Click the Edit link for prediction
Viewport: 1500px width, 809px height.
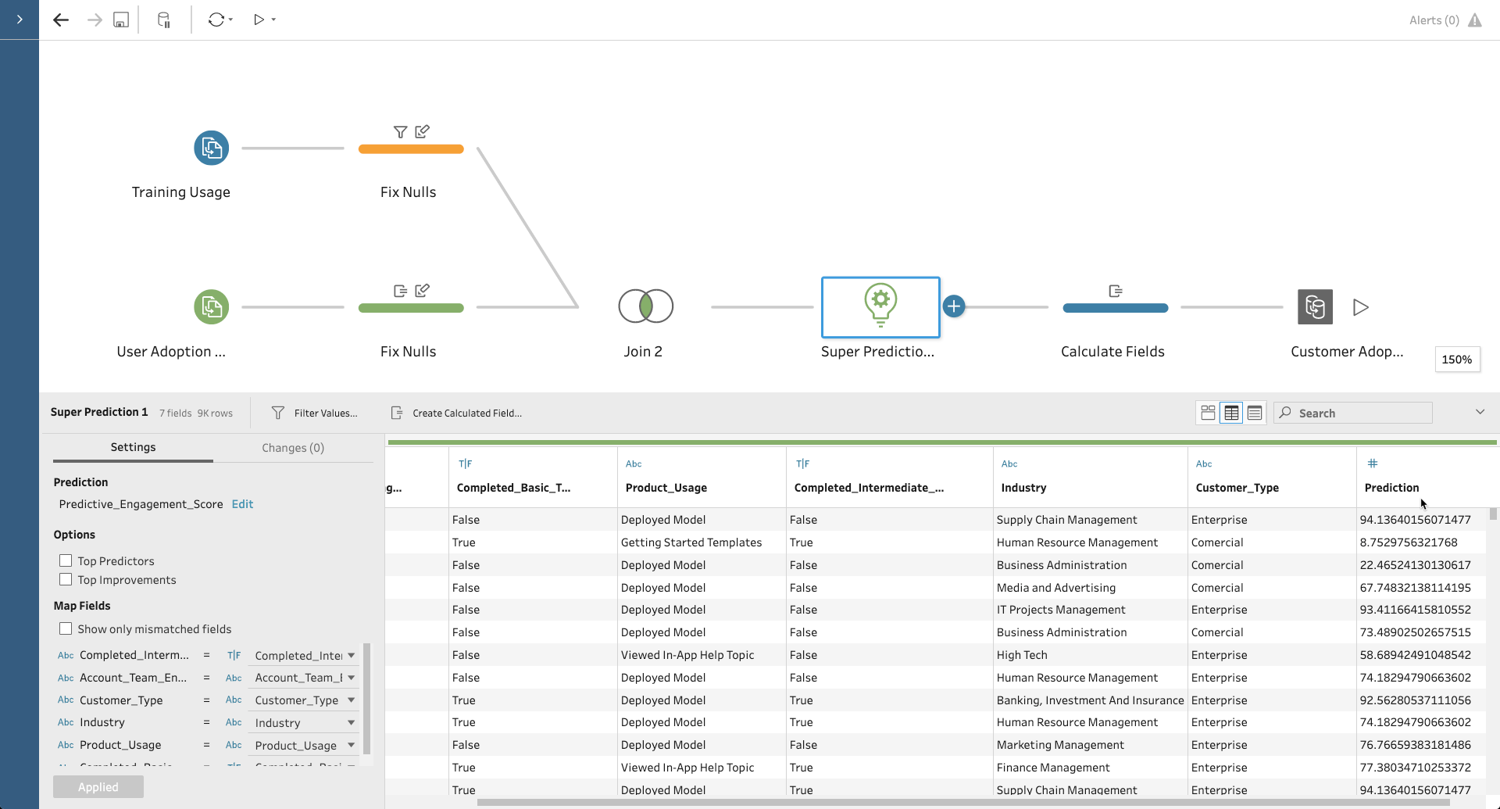(242, 504)
